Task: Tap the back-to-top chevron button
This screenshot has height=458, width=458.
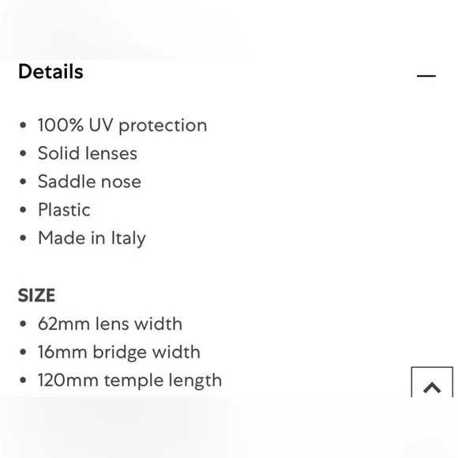Action: [432, 382]
